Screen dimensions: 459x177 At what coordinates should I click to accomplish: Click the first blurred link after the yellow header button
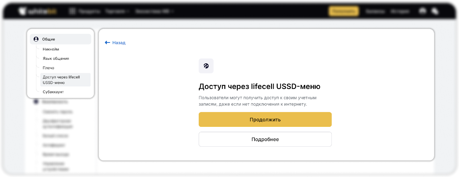(375, 11)
